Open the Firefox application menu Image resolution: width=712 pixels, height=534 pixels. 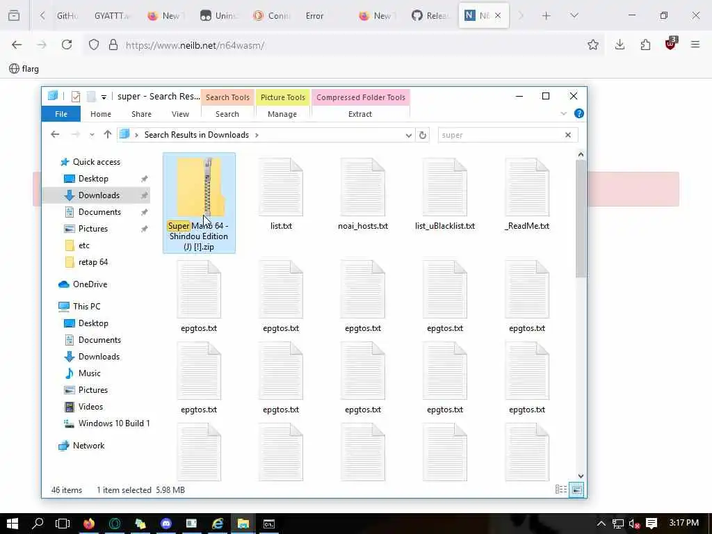(x=695, y=44)
